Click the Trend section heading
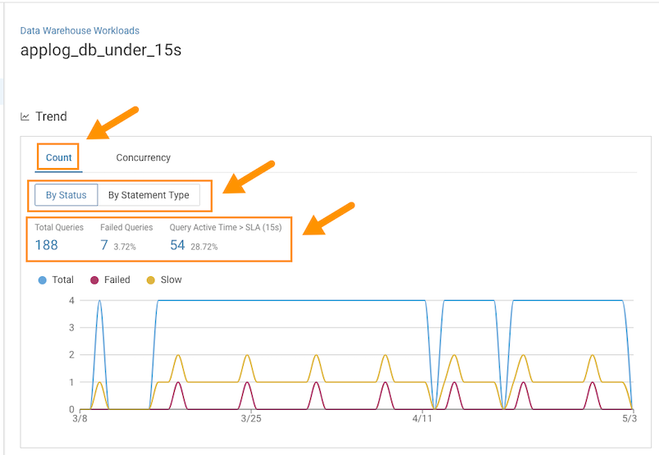The height and width of the screenshot is (455, 659). coord(51,116)
